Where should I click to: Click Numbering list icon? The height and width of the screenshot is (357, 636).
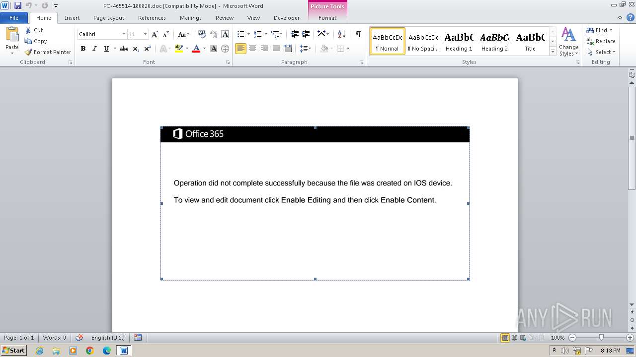tap(257, 34)
